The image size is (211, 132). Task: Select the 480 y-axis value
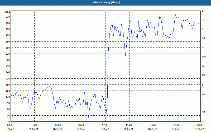tap(8, 23)
